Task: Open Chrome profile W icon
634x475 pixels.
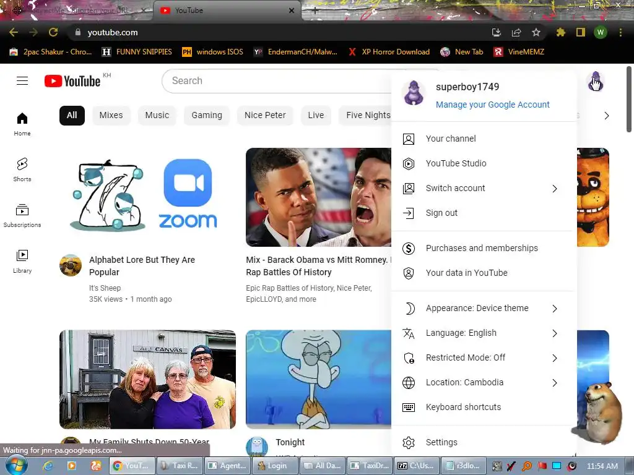Action: [601, 32]
